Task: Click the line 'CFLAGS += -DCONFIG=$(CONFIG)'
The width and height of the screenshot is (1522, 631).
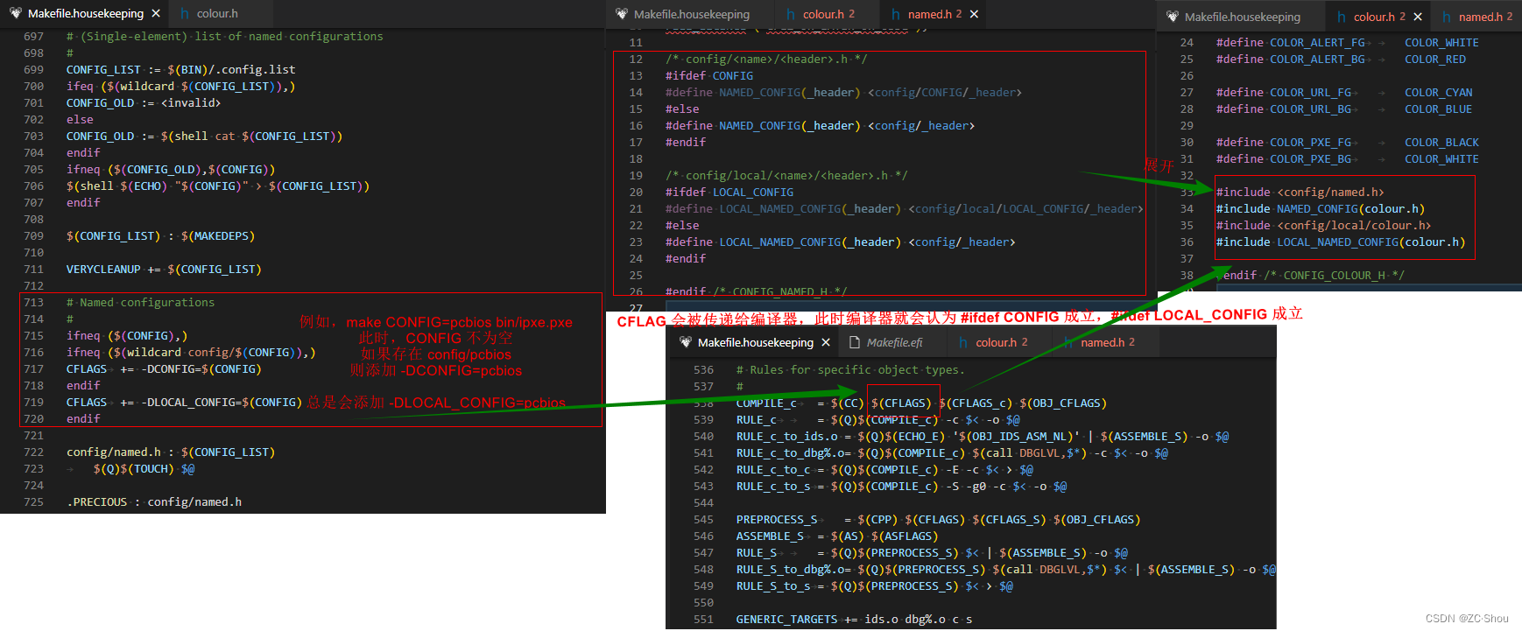Action: [164, 368]
